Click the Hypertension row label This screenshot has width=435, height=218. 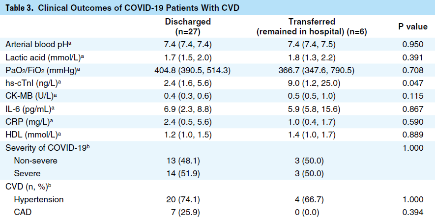[39, 199]
